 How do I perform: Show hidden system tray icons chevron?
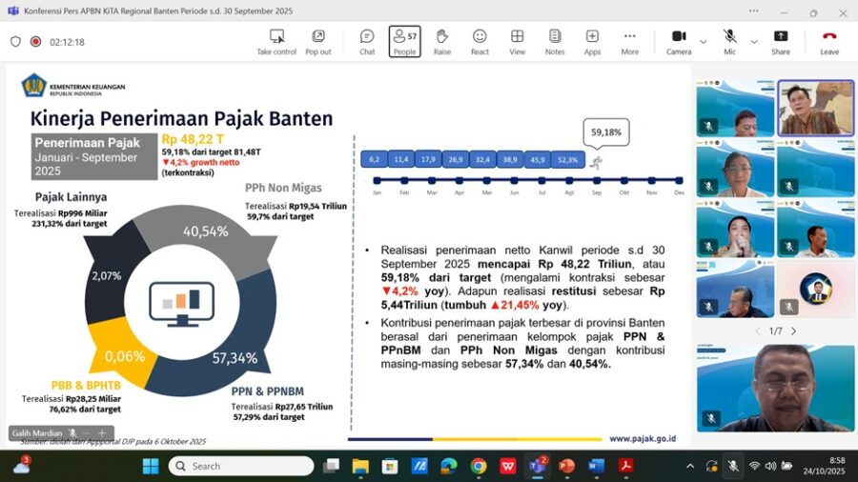[x=690, y=466]
